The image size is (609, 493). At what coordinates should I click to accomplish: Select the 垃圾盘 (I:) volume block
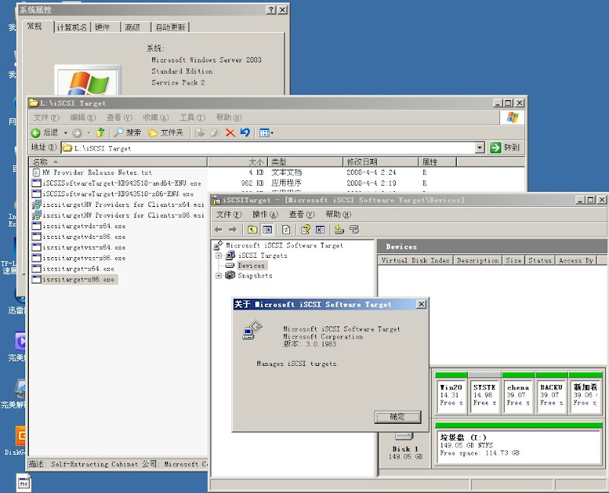519,444
